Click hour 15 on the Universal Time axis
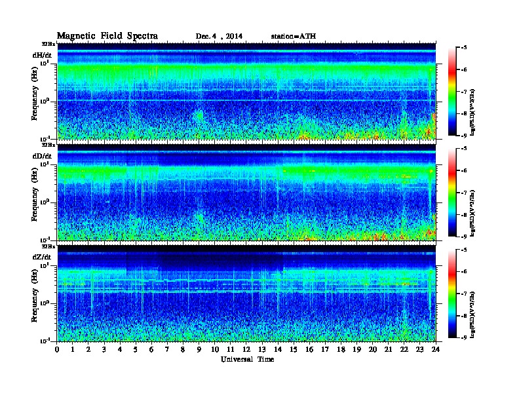519x401 pixels. pyautogui.click(x=294, y=349)
